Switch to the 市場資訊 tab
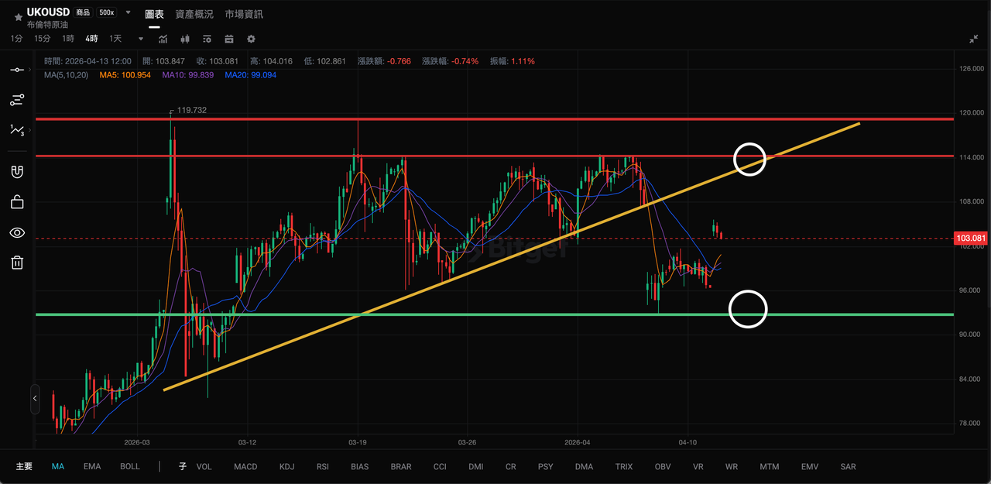Image resolution: width=991 pixels, height=484 pixels. [243, 14]
